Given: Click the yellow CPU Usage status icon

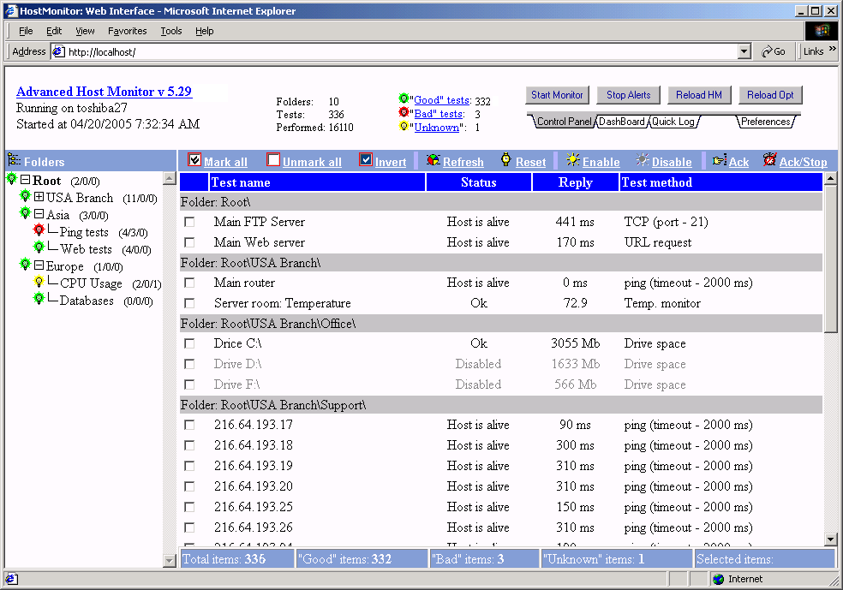Looking at the screenshot, I should tap(39, 282).
